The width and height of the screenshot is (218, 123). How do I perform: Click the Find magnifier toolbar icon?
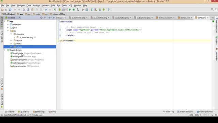37,10
